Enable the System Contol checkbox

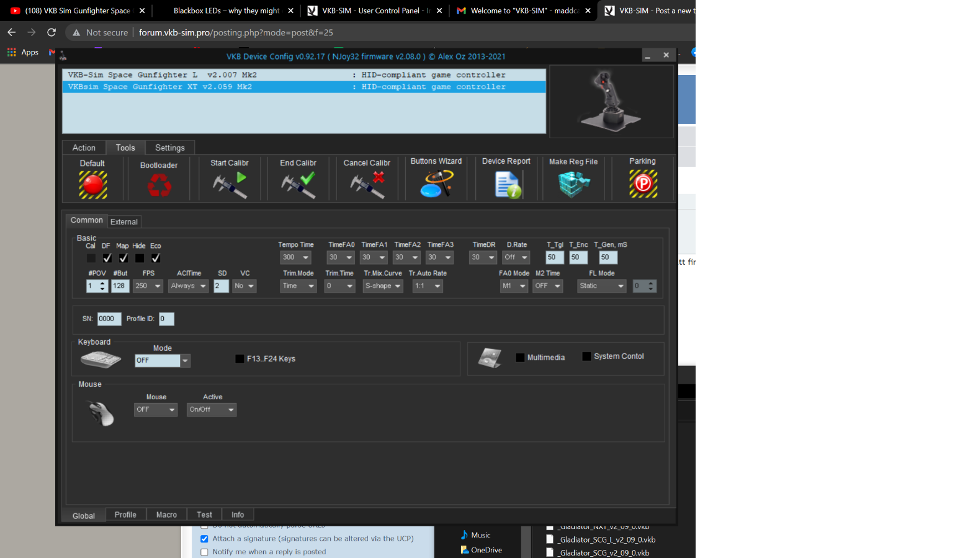pos(586,356)
